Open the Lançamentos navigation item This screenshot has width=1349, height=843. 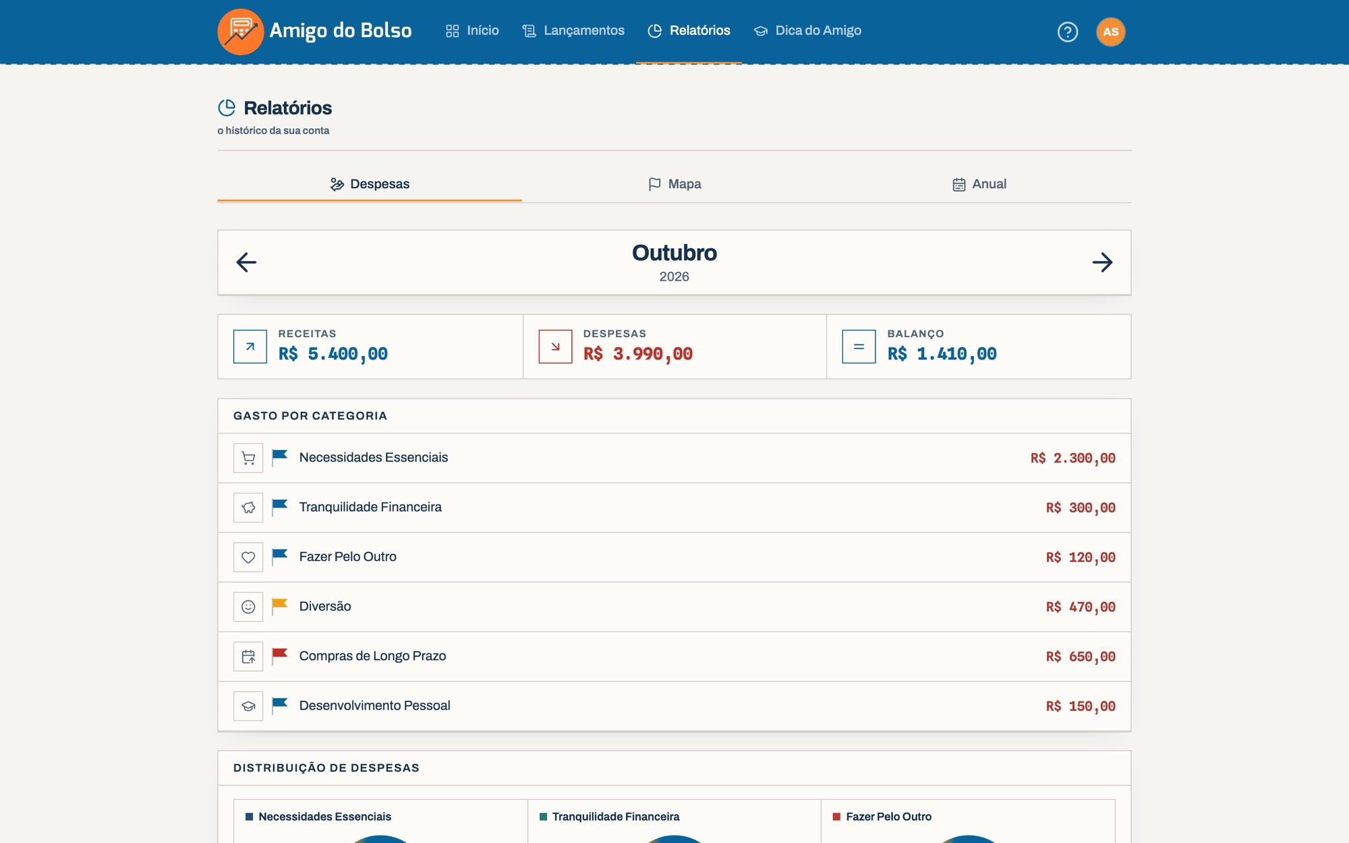[x=573, y=31]
